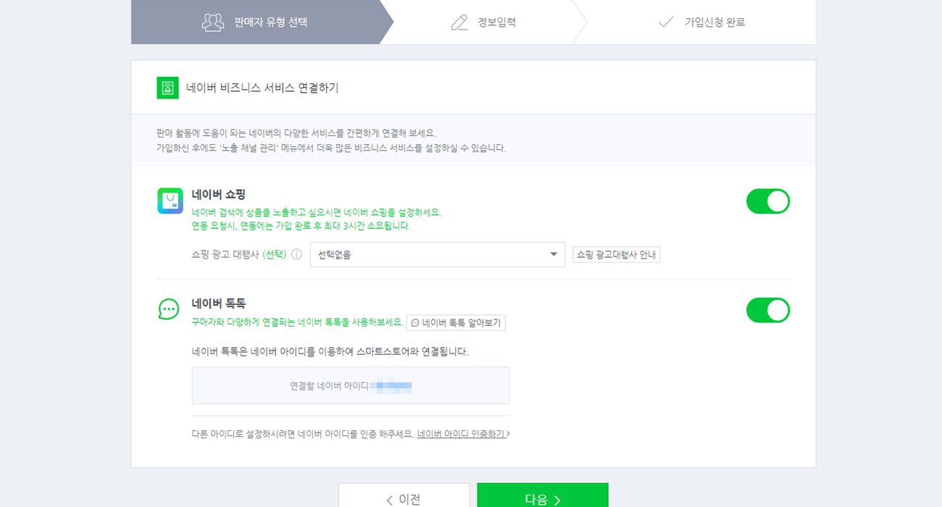
Task: Click the text about 최대 3시간 소요
Action: (301, 226)
